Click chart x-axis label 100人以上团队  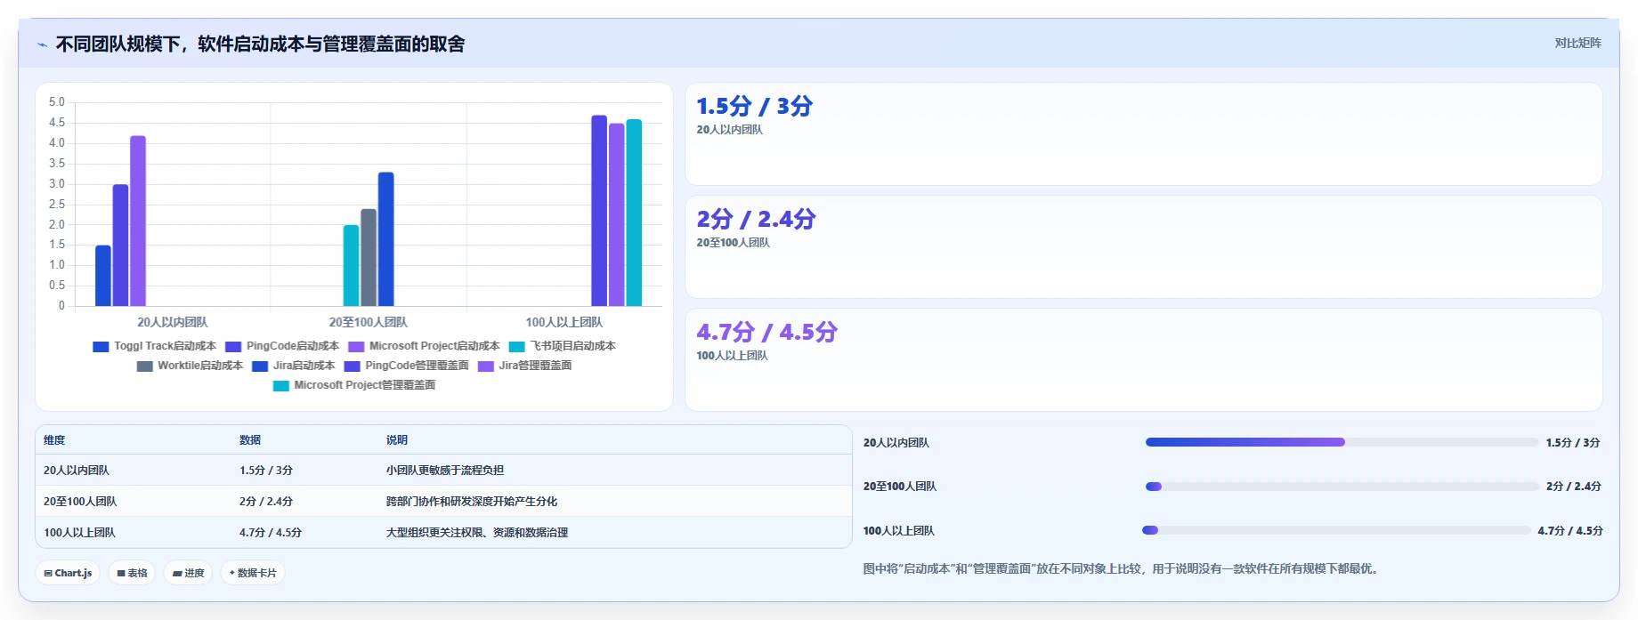click(x=564, y=322)
